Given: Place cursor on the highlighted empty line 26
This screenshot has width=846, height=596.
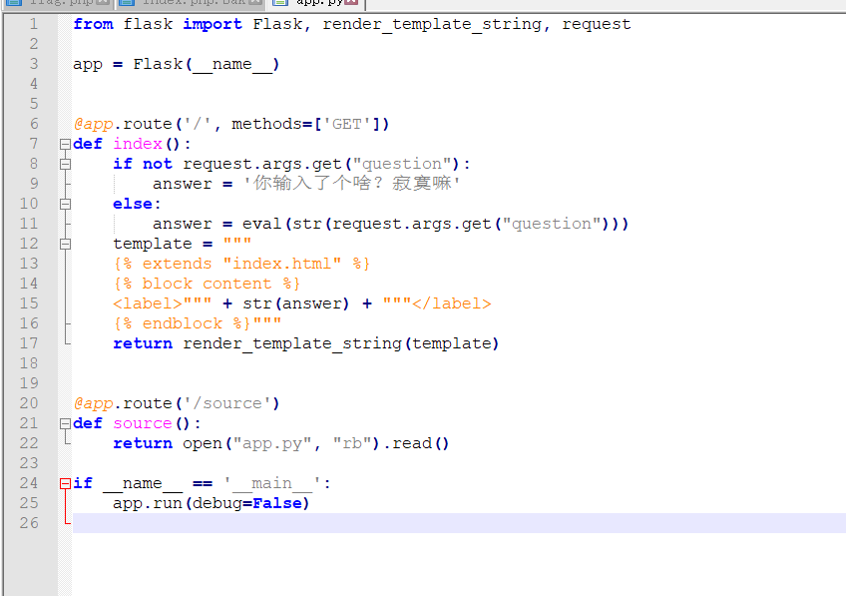Looking at the screenshot, I should tap(459, 523).
